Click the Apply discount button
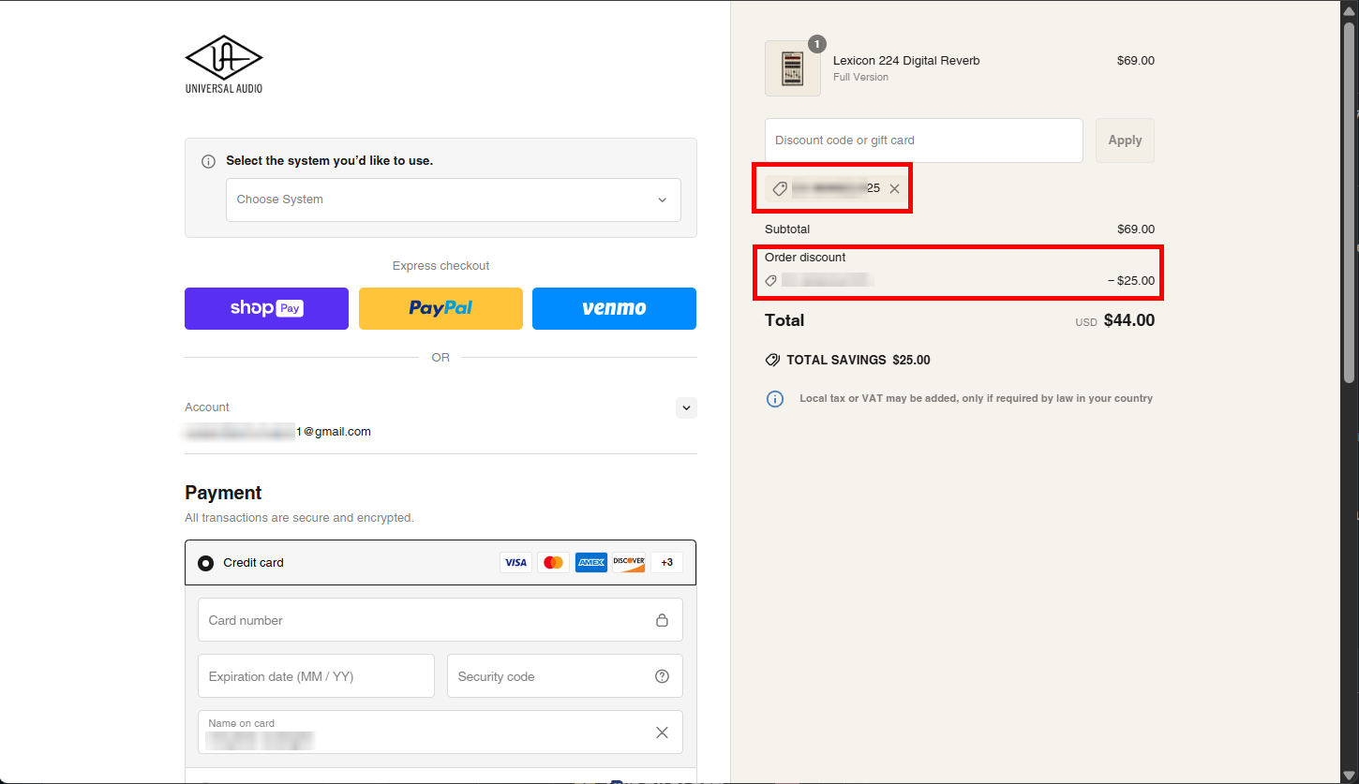 click(1125, 141)
